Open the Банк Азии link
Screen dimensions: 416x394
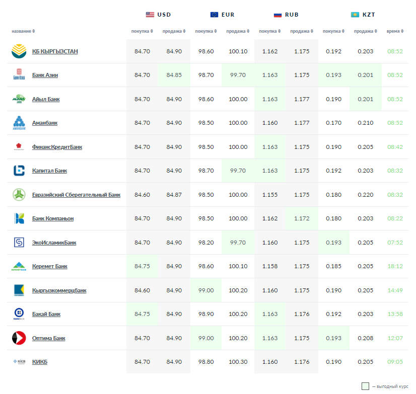pos(45,75)
